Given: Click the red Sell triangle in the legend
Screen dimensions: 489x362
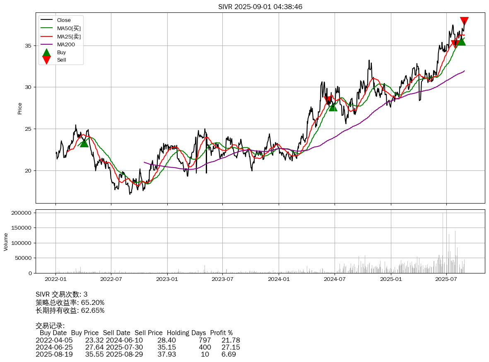Looking at the screenshot, I should click(x=46, y=60).
